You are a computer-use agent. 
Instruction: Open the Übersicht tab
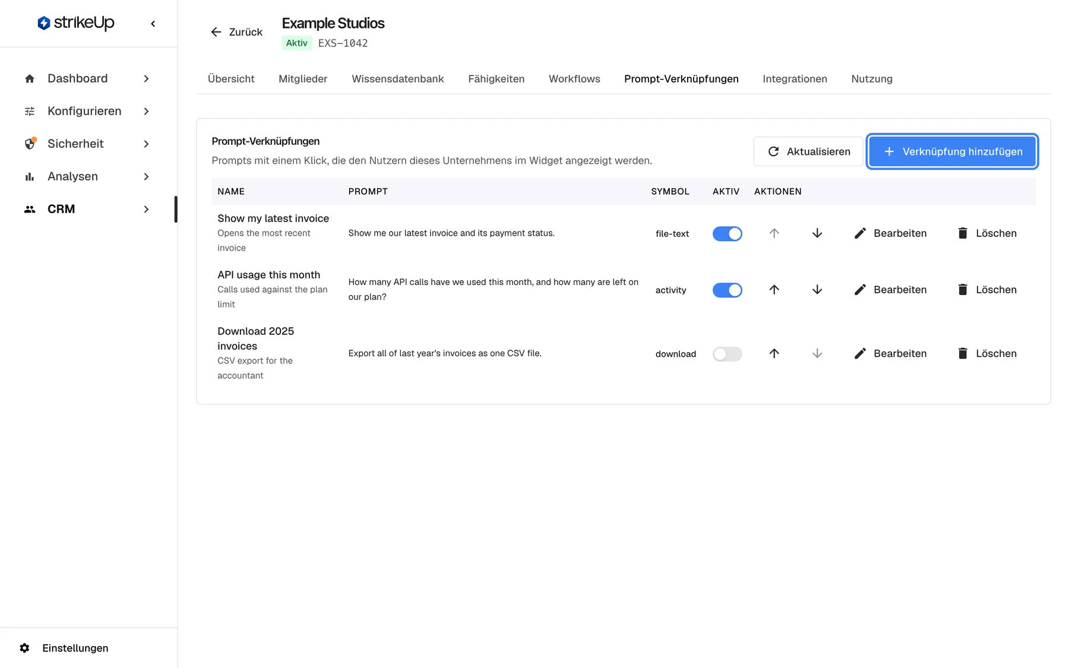point(231,79)
